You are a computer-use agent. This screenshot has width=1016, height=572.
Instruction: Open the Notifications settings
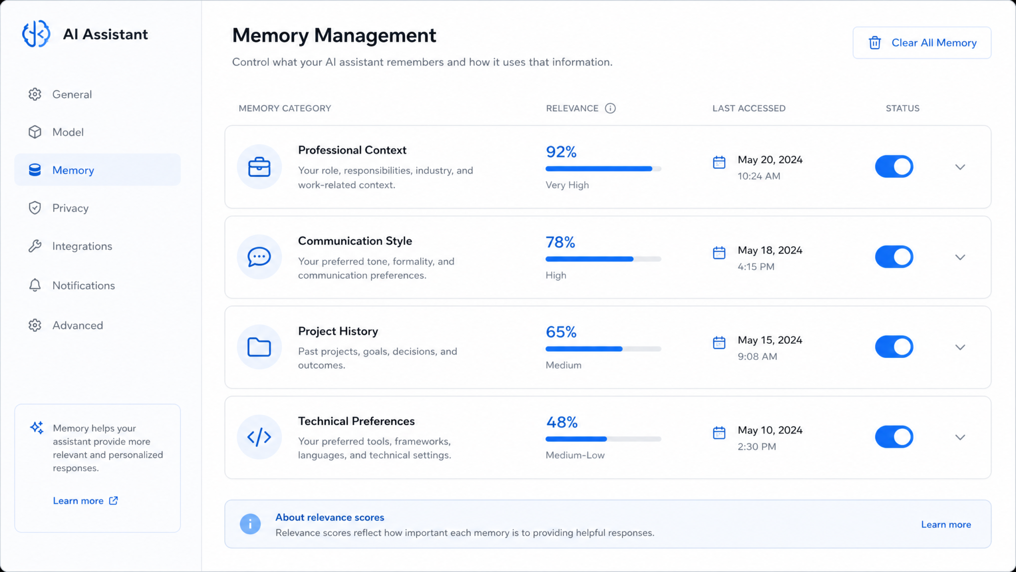tap(97, 285)
